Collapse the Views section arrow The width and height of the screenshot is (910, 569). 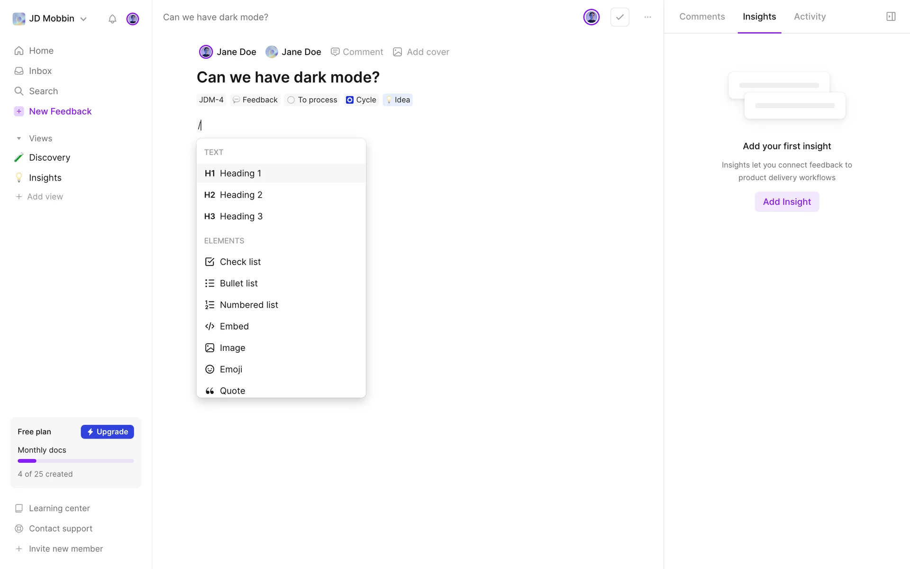pos(19,138)
